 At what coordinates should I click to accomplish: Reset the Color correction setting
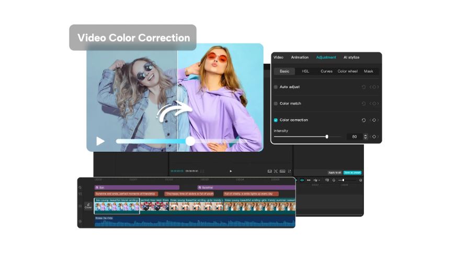tap(363, 120)
